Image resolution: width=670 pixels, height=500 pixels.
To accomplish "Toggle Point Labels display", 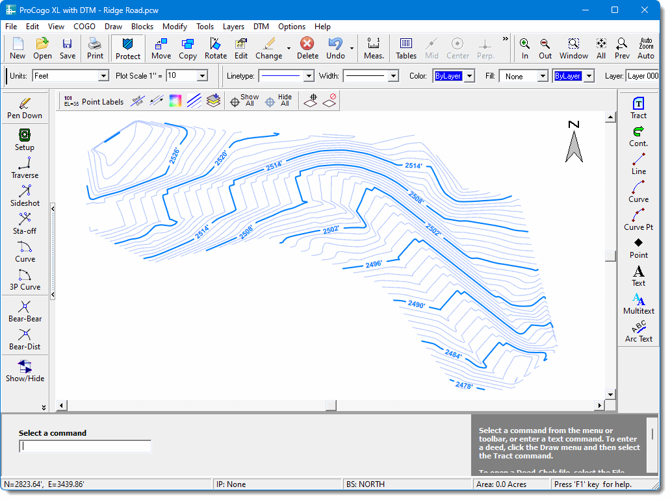I will tap(94, 101).
